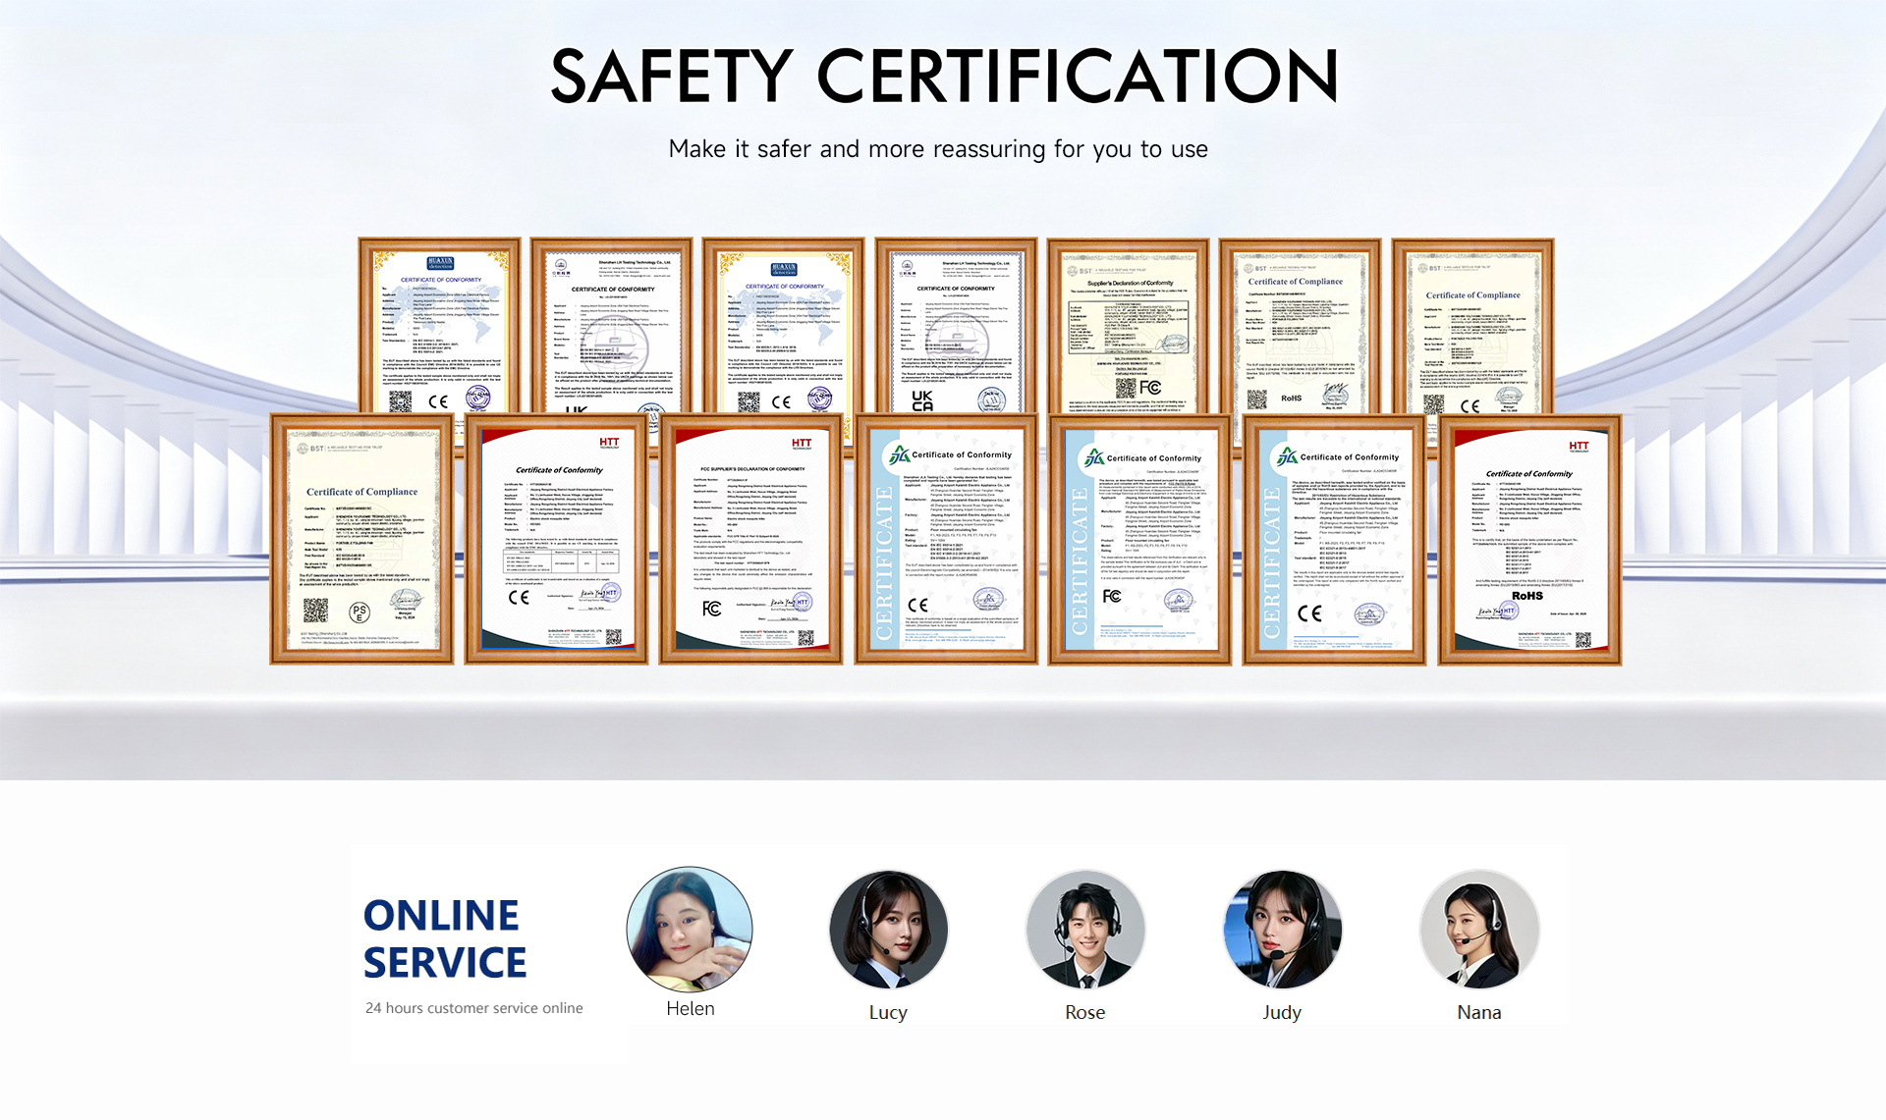
Task: Select Rose's headset portrait
Action: 1085,930
